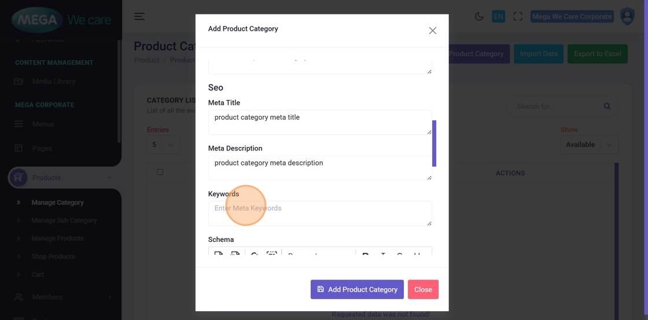Click the modal's purple scrollbar thumb
Screen dimensions: 648x320
pos(435,143)
